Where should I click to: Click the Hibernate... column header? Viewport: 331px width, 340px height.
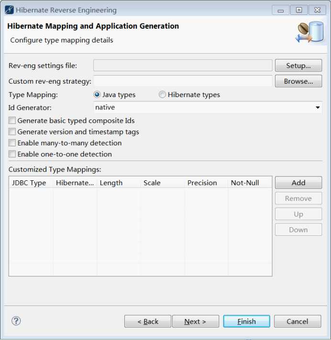(75, 183)
